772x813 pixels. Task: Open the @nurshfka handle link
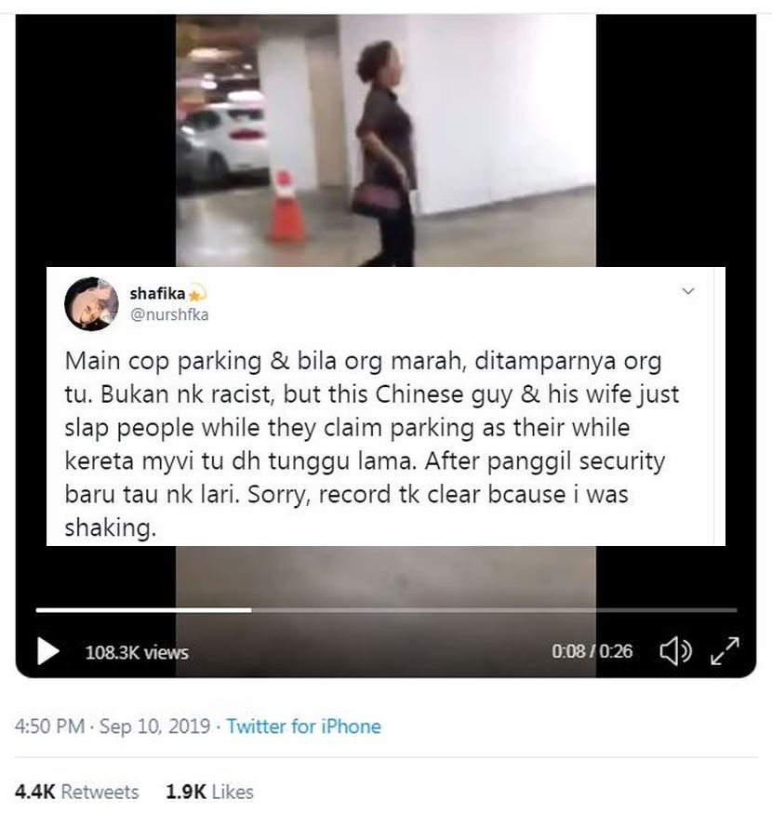(169, 314)
